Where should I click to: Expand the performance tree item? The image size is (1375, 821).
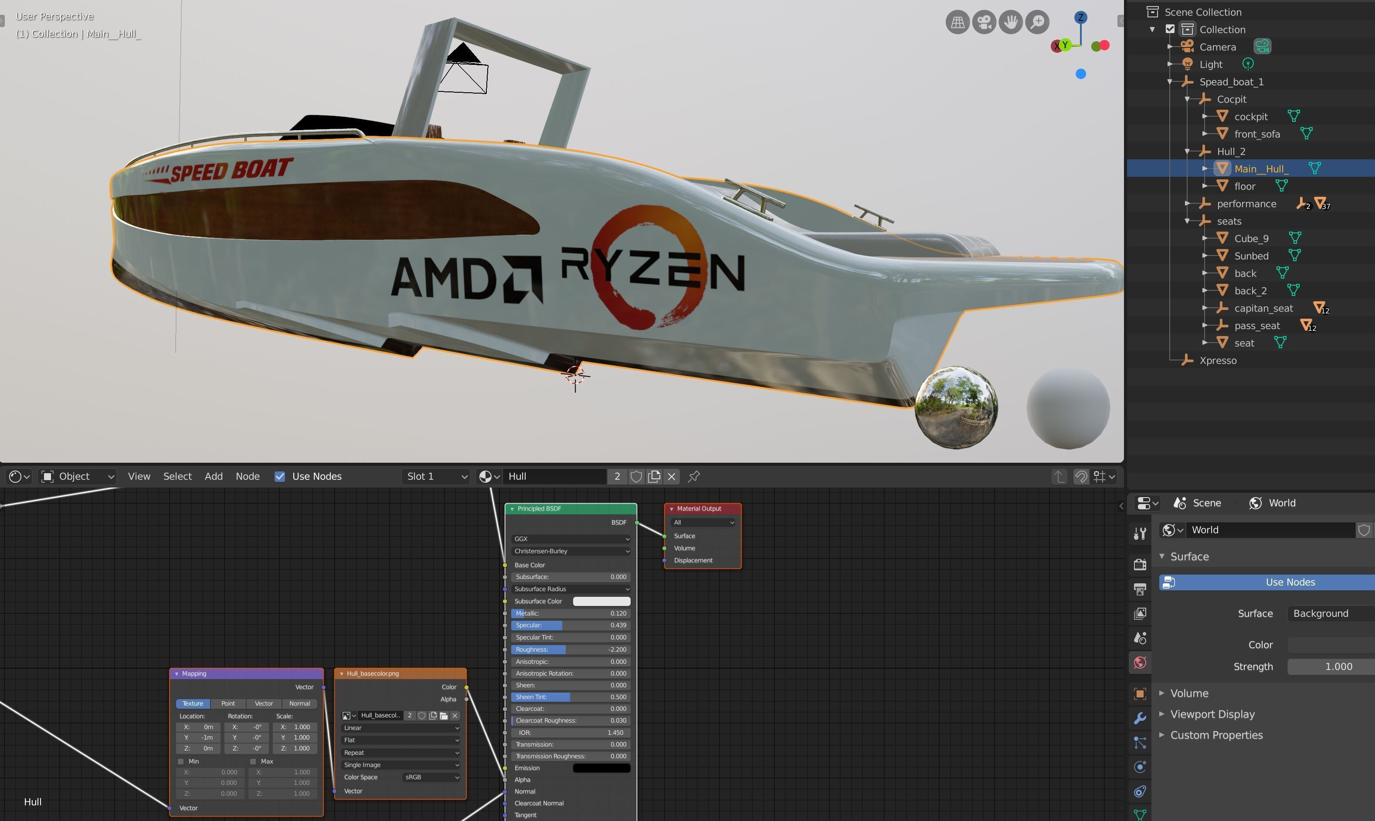tap(1187, 204)
